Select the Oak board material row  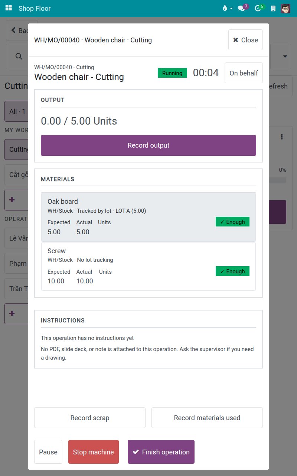(148, 217)
